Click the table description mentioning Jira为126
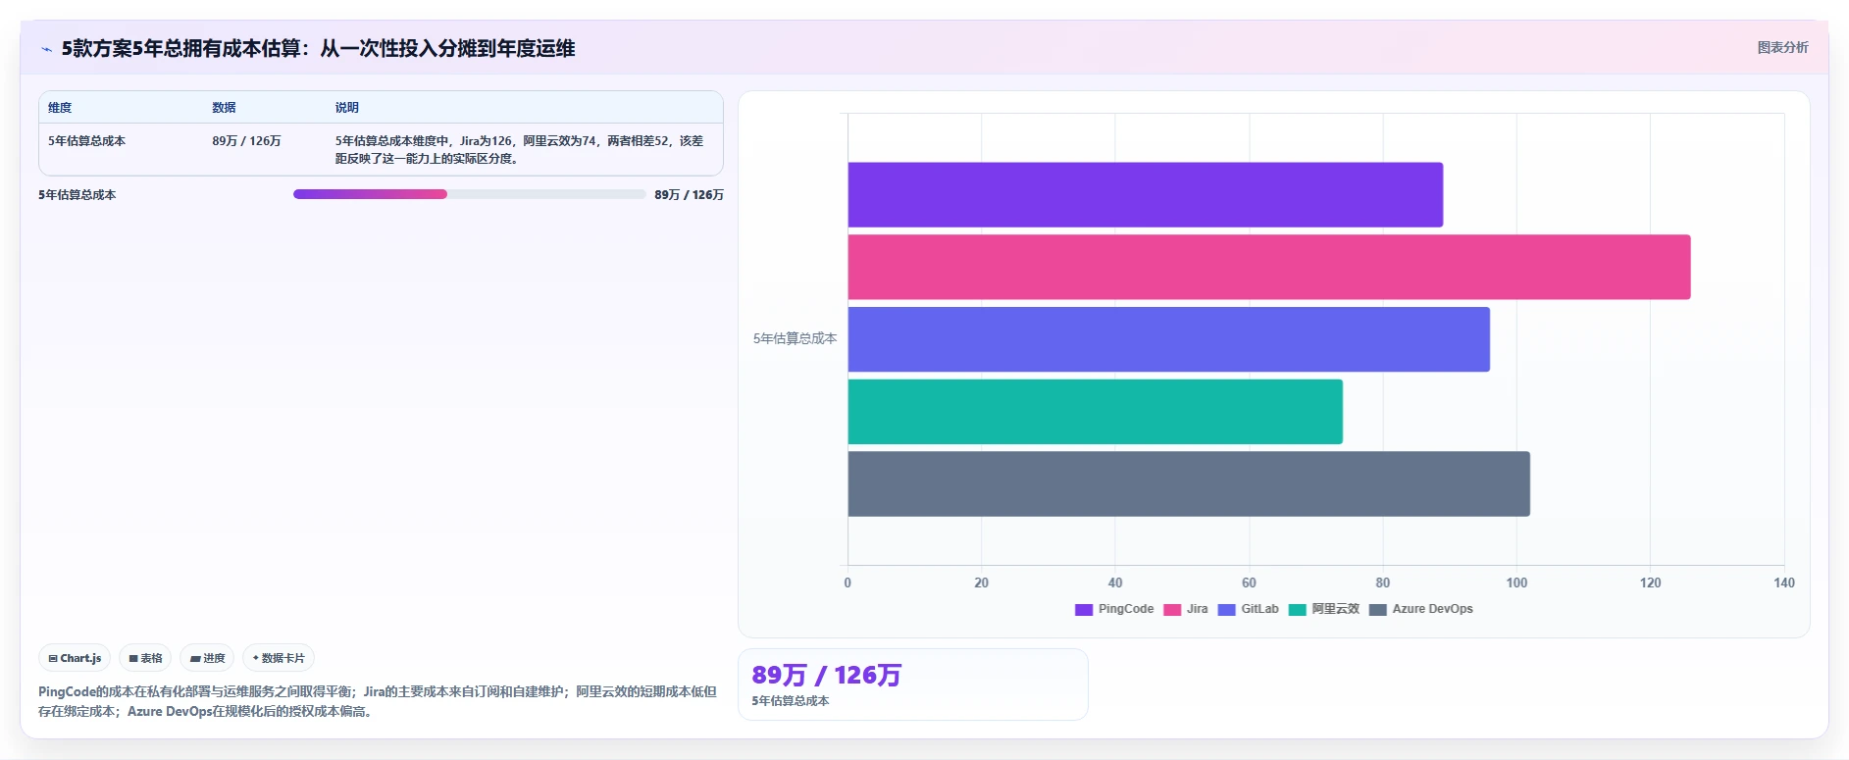The height and width of the screenshot is (760, 1849). (x=520, y=150)
